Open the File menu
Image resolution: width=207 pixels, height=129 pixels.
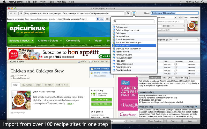click(x=28, y=2)
